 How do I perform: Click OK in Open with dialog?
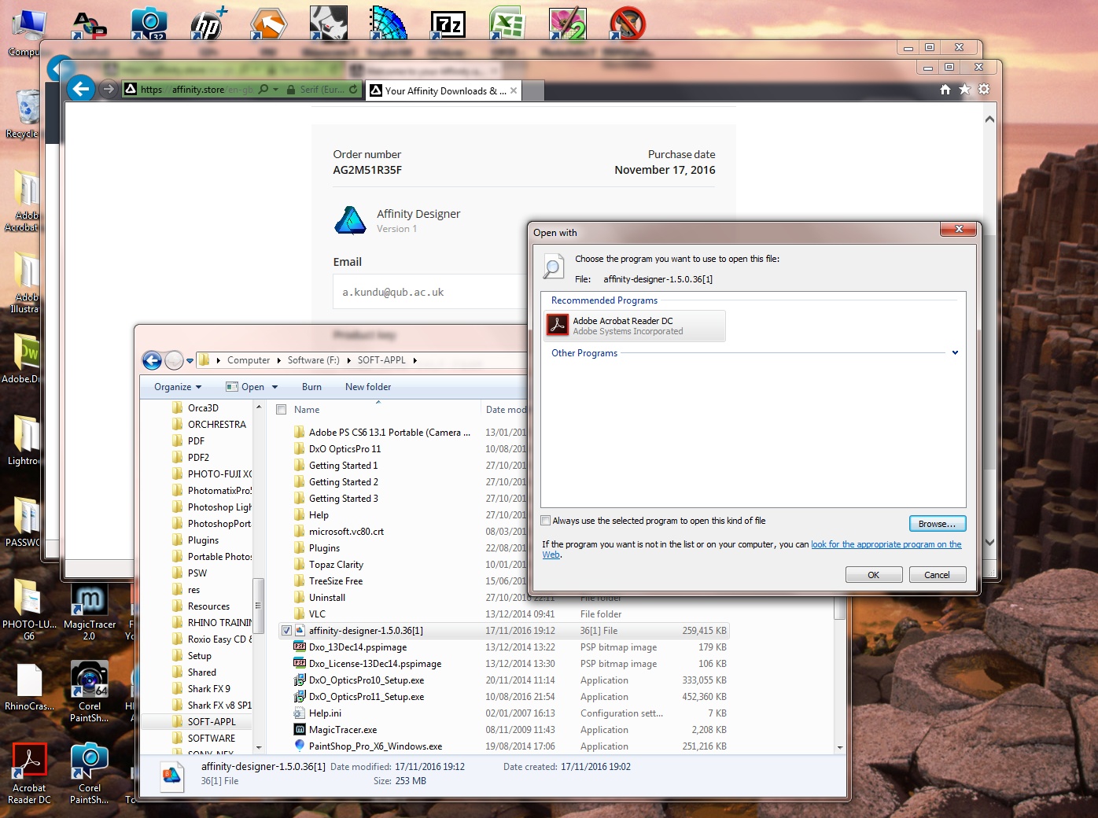(873, 575)
